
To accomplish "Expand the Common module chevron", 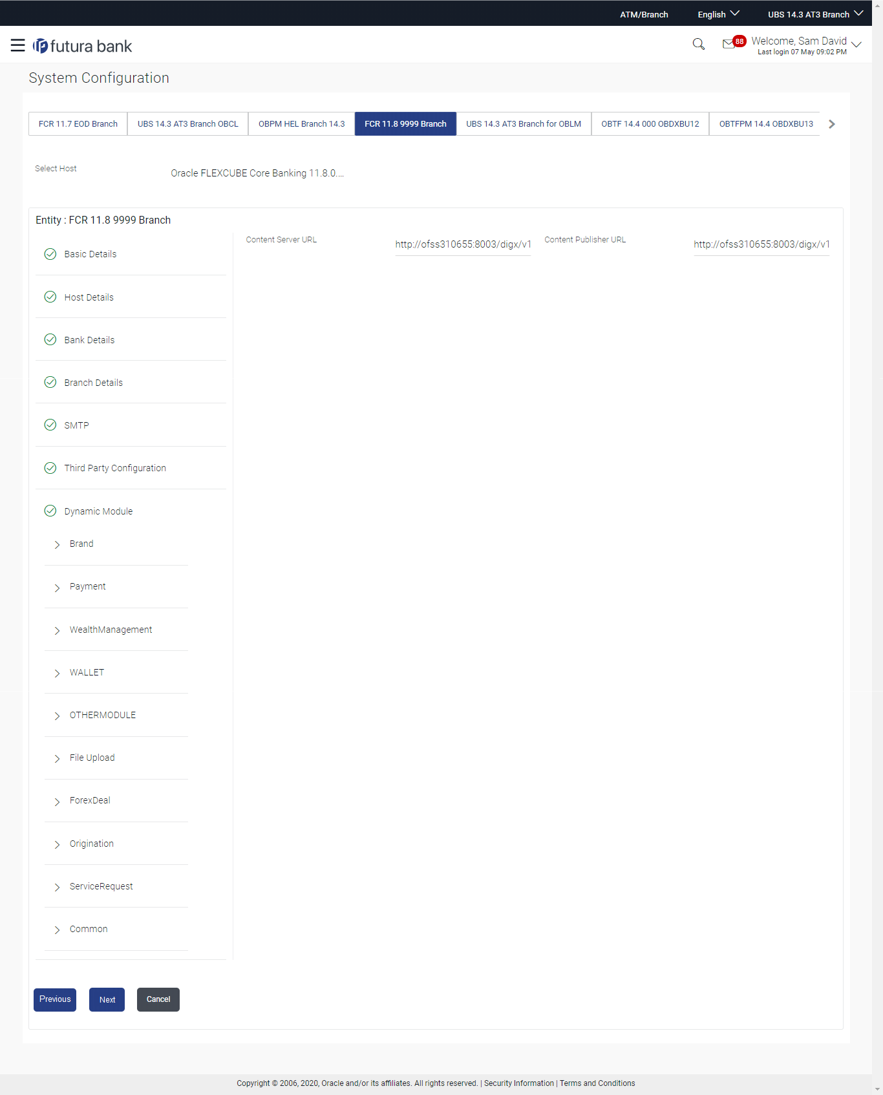I will click(x=57, y=930).
